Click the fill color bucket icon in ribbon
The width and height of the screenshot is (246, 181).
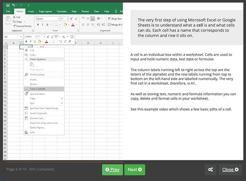coord(65,25)
